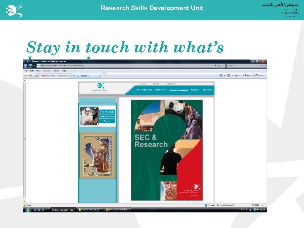Click the postage stamp portrait image
This screenshot has width=304, height=228.
98,156
